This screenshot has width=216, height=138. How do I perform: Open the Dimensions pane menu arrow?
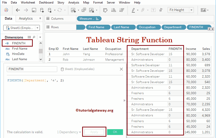click(x=40, y=37)
